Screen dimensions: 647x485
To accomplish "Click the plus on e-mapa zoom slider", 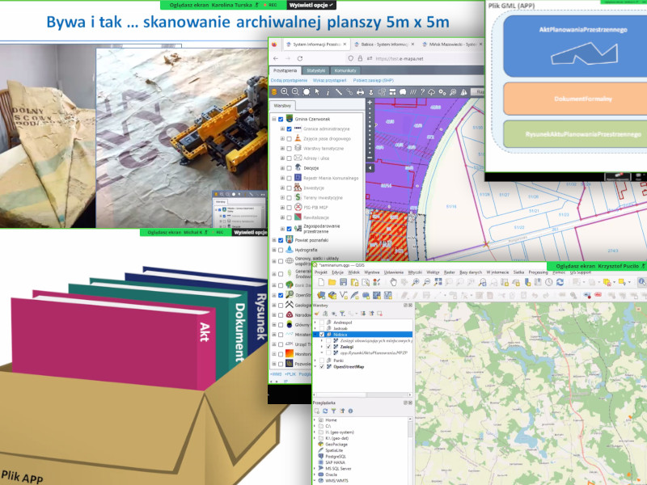I will click(x=370, y=103).
